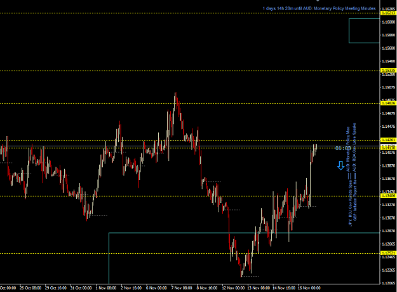Viewport: 397px width, 292px height.
Task: Click the blue down arrow marker
Action: click(x=341, y=165)
